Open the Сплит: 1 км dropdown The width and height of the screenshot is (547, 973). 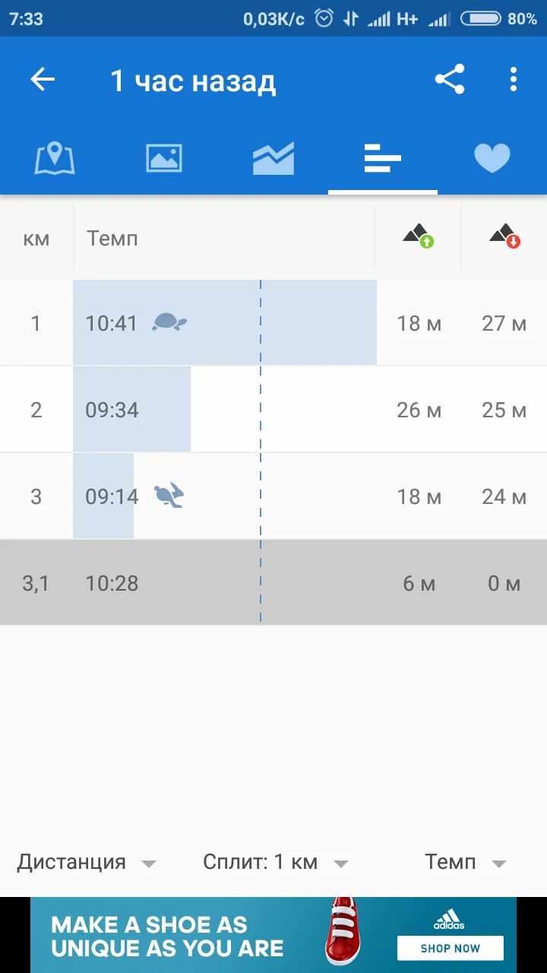coord(275,862)
